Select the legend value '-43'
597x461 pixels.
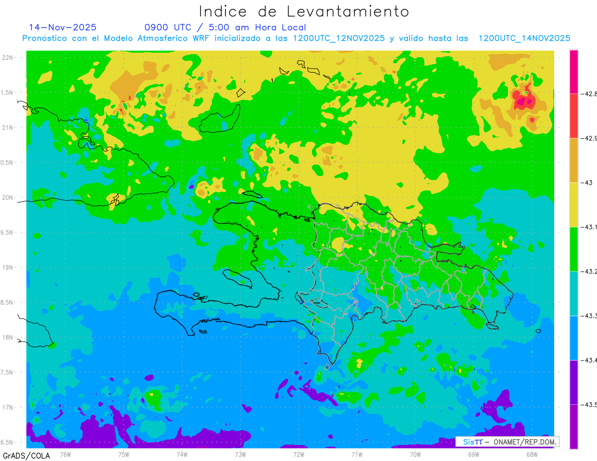click(587, 183)
